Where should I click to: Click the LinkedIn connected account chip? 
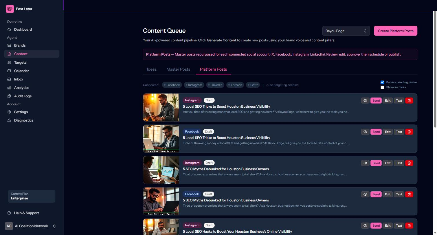(215, 85)
